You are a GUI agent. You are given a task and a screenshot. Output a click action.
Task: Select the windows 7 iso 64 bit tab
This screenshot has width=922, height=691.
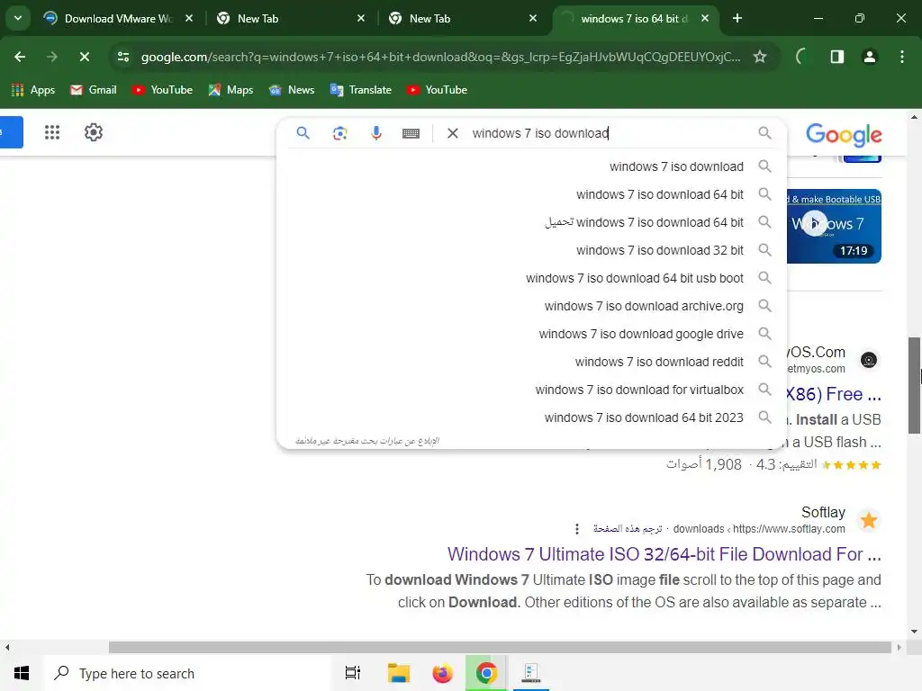(634, 19)
